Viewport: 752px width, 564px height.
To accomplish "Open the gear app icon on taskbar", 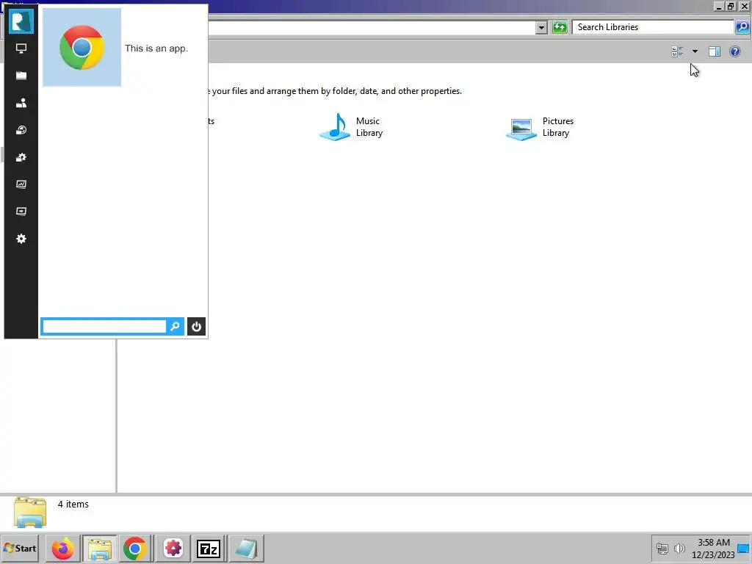I will [x=173, y=549].
